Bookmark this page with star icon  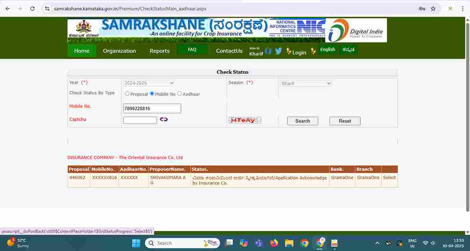(433, 9)
